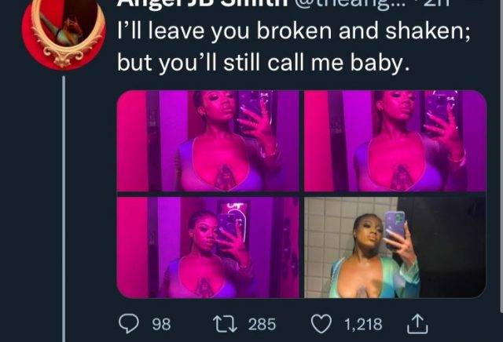Click the 98 replies count

pyautogui.click(x=161, y=324)
